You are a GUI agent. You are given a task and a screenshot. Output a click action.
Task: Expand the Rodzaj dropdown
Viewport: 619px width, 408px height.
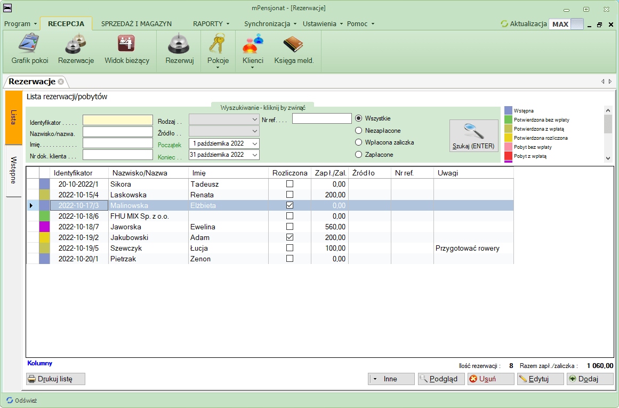pyautogui.click(x=254, y=119)
